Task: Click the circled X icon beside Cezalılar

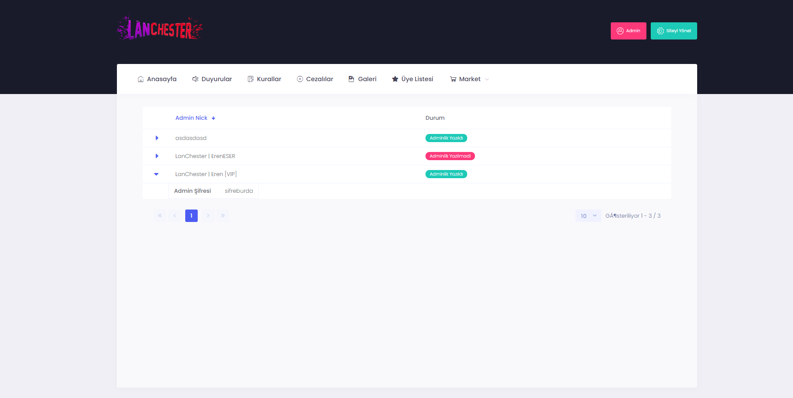Action: pyautogui.click(x=300, y=79)
